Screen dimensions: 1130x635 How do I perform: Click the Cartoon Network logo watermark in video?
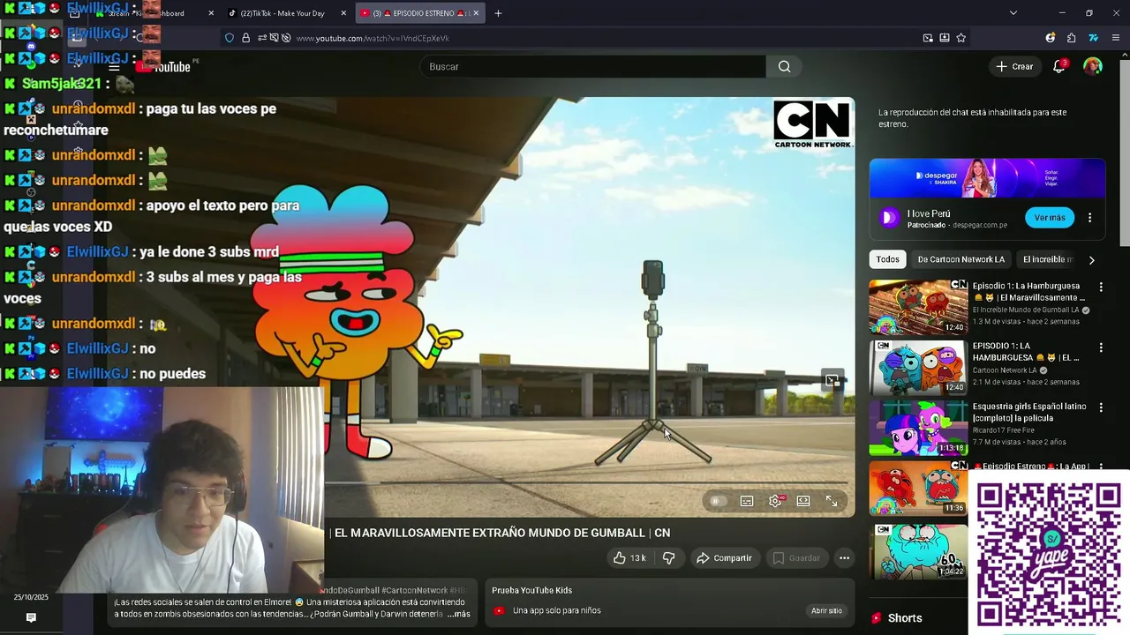[812, 124]
